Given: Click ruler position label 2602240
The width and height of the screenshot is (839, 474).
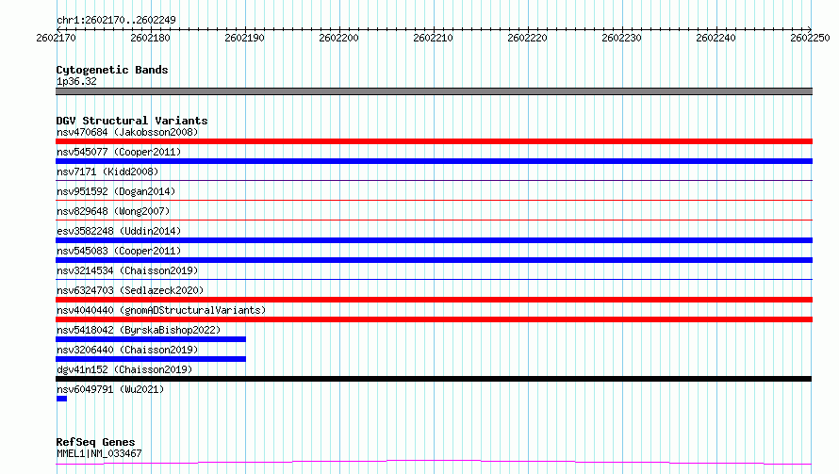Looking at the screenshot, I should tap(716, 38).
